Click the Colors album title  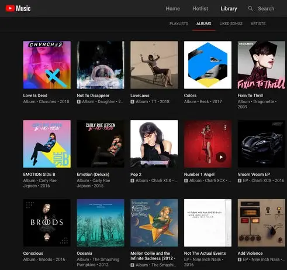point(190,95)
